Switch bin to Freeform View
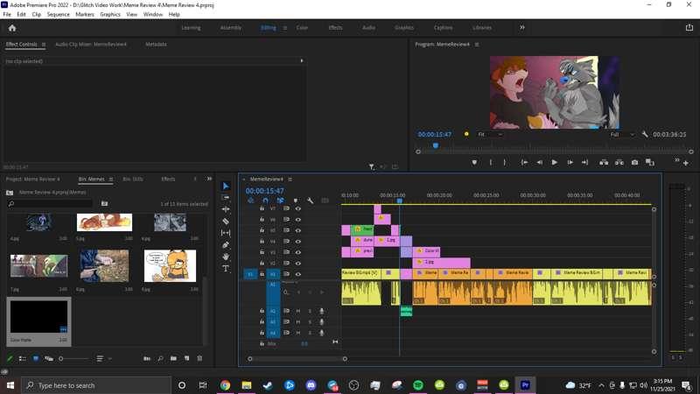This screenshot has height=394, width=700. pos(49,358)
